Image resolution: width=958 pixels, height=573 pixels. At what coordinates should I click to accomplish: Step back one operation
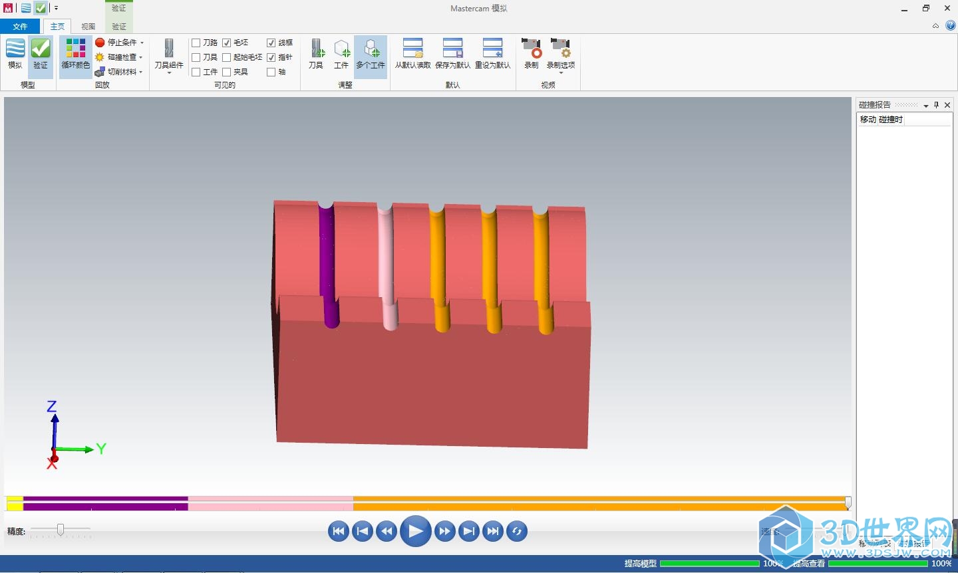point(363,531)
